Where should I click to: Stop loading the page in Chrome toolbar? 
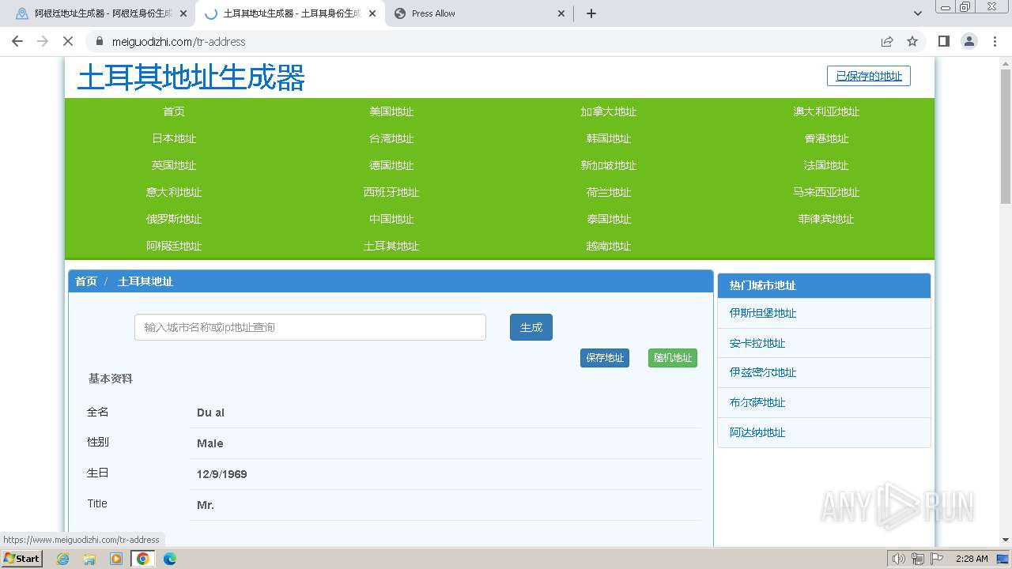point(69,41)
